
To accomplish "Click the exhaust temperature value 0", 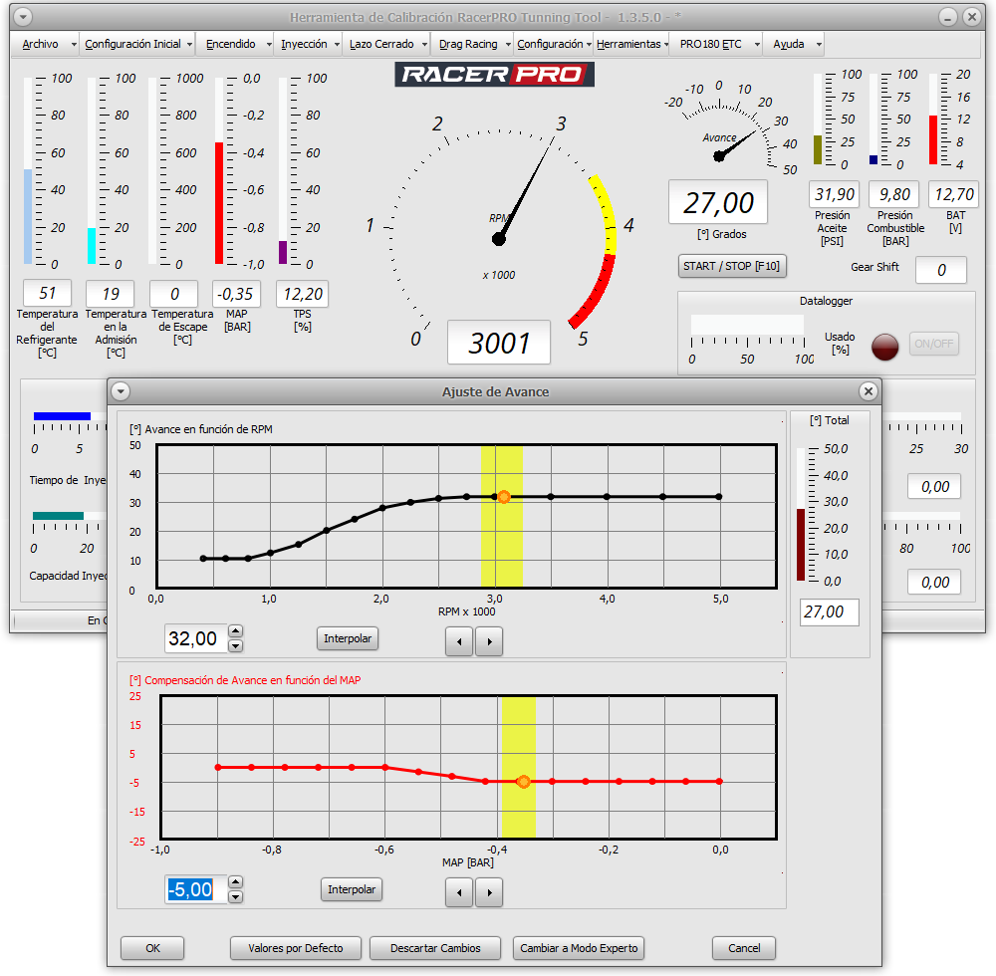I will (174, 294).
